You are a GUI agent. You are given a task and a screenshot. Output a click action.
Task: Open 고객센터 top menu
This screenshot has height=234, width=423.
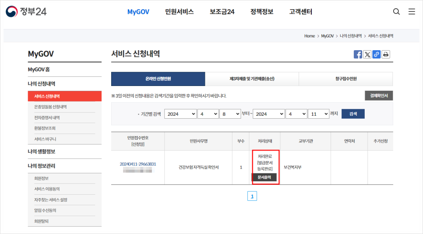click(x=301, y=12)
